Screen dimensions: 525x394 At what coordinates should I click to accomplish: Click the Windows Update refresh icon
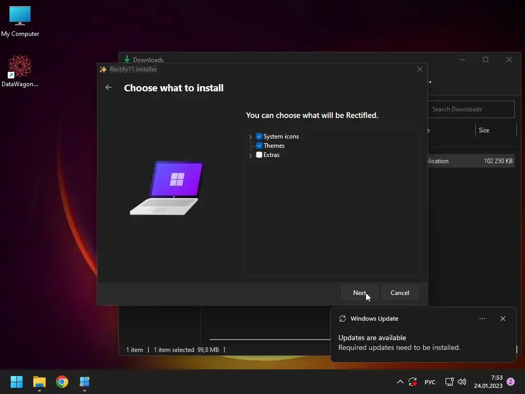tap(342, 319)
